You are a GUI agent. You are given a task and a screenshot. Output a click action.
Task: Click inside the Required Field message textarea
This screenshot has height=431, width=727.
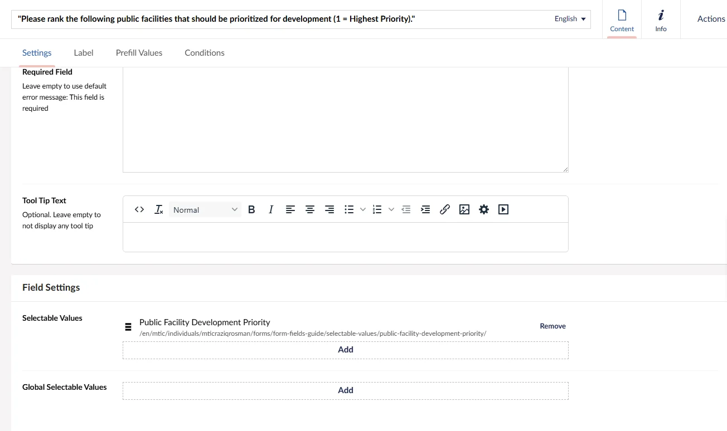tap(345, 120)
